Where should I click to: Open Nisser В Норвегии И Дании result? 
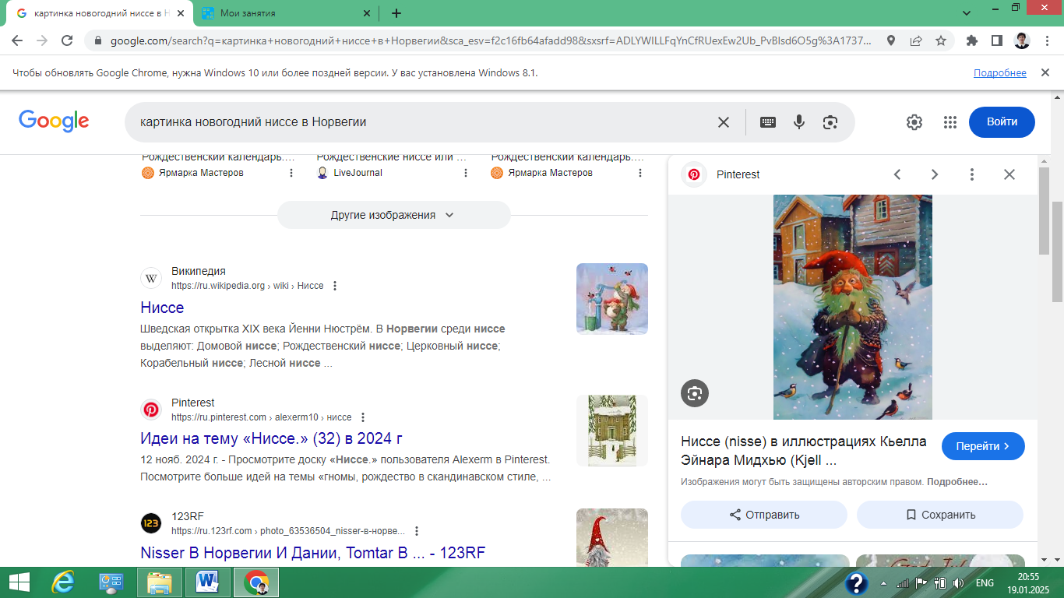click(x=312, y=553)
